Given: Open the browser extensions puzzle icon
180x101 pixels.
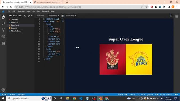Looking at the screenshot, I should coord(164,7).
